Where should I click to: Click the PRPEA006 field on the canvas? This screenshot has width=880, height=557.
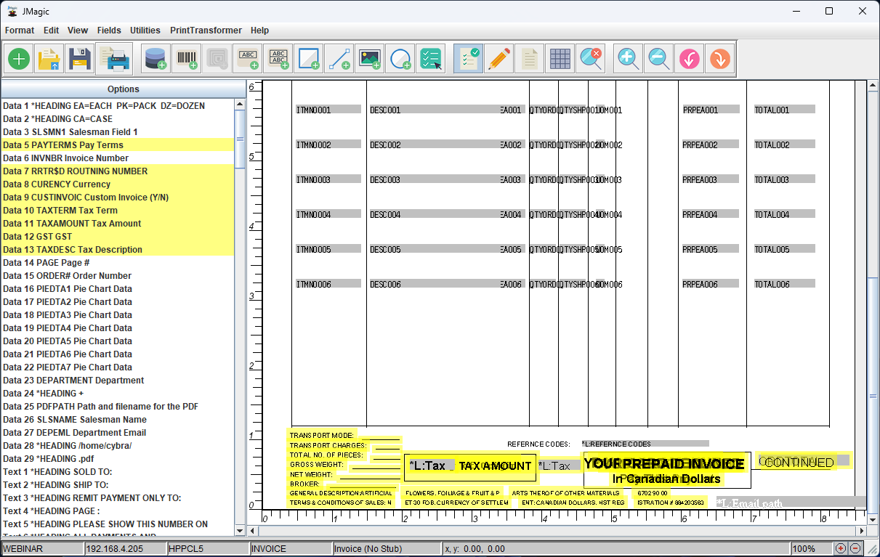711,284
